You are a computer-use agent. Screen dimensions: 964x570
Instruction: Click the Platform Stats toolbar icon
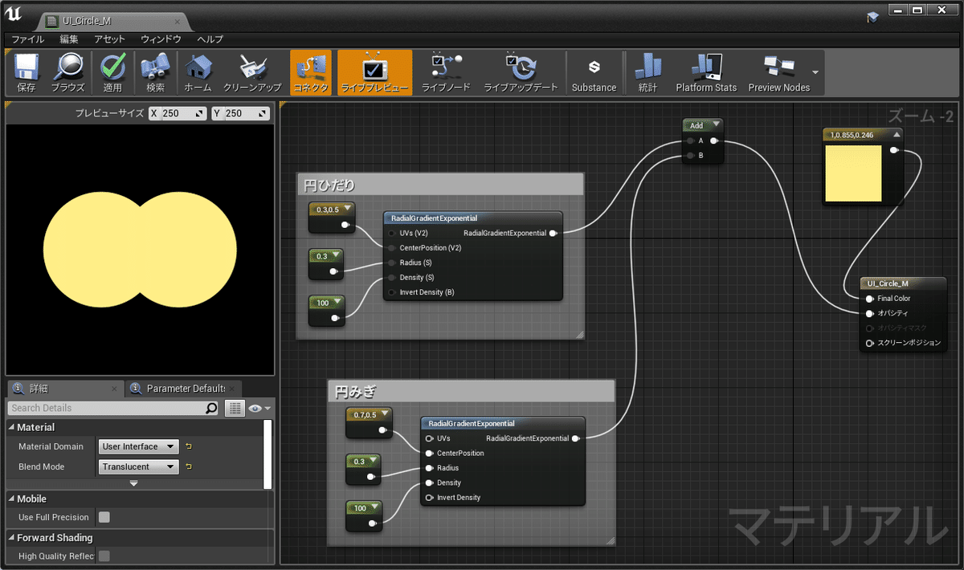tap(706, 73)
